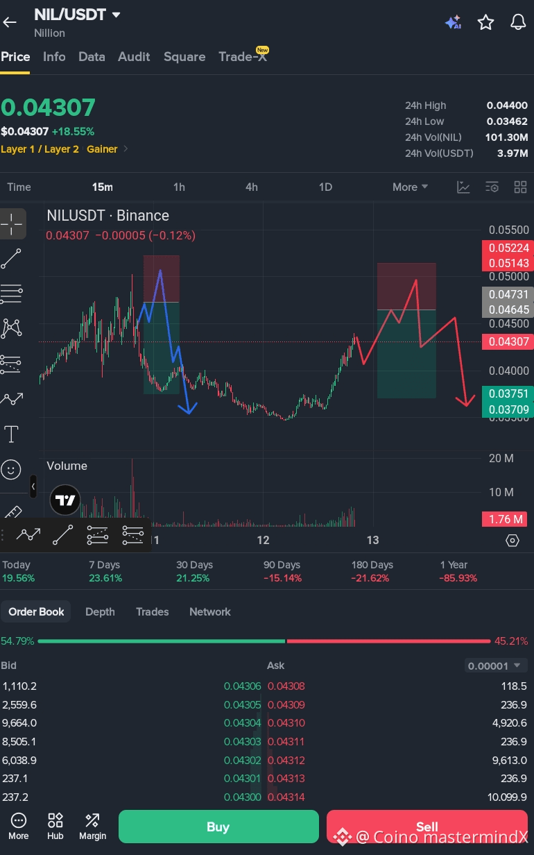Image resolution: width=534 pixels, height=855 pixels.
Task: Open the Trade-X tab
Action: click(243, 57)
